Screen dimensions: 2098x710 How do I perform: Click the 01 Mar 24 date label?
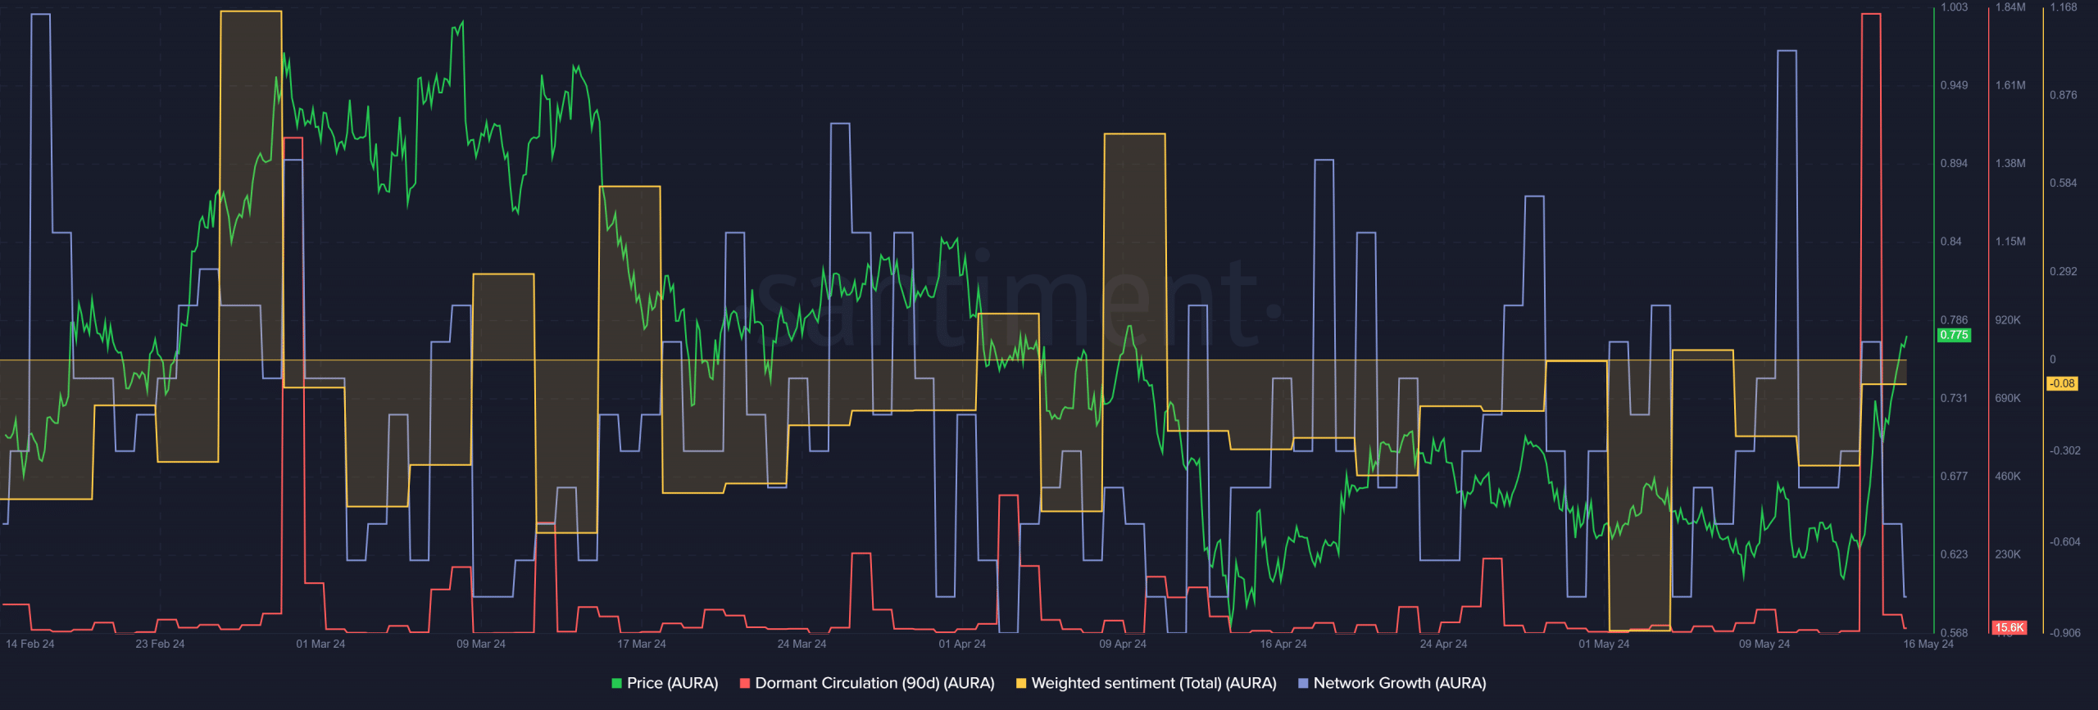point(320,644)
